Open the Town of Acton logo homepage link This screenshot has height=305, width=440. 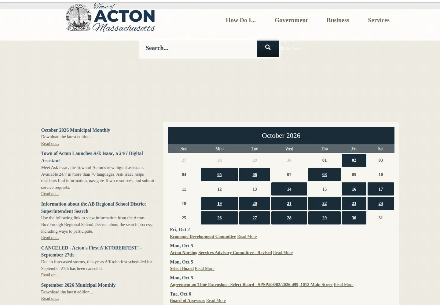coord(111,17)
